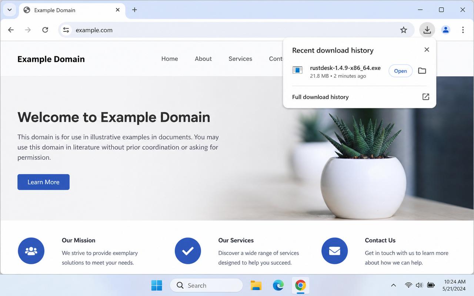Open the Chrome profile avatar

coord(446,30)
